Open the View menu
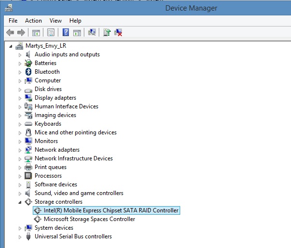 tap(55, 21)
